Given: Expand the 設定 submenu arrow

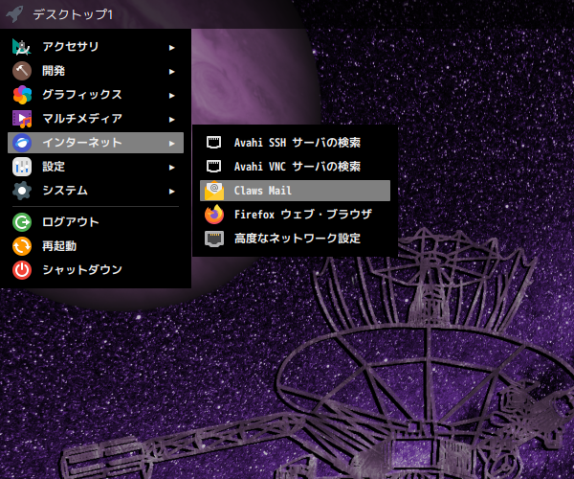Looking at the screenshot, I should click(x=171, y=168).
